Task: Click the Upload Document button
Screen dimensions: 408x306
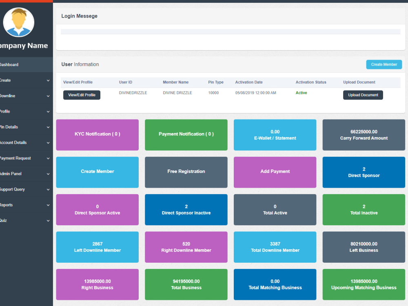Action: [x=363, y=95]
